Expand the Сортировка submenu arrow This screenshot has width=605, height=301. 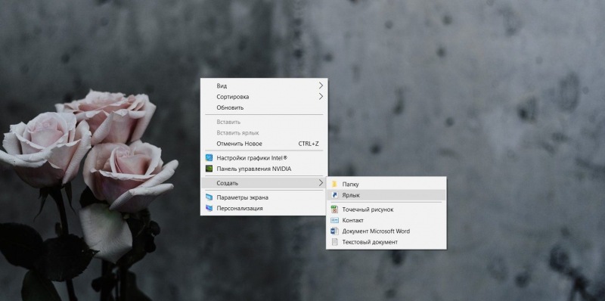coord(321,97)
